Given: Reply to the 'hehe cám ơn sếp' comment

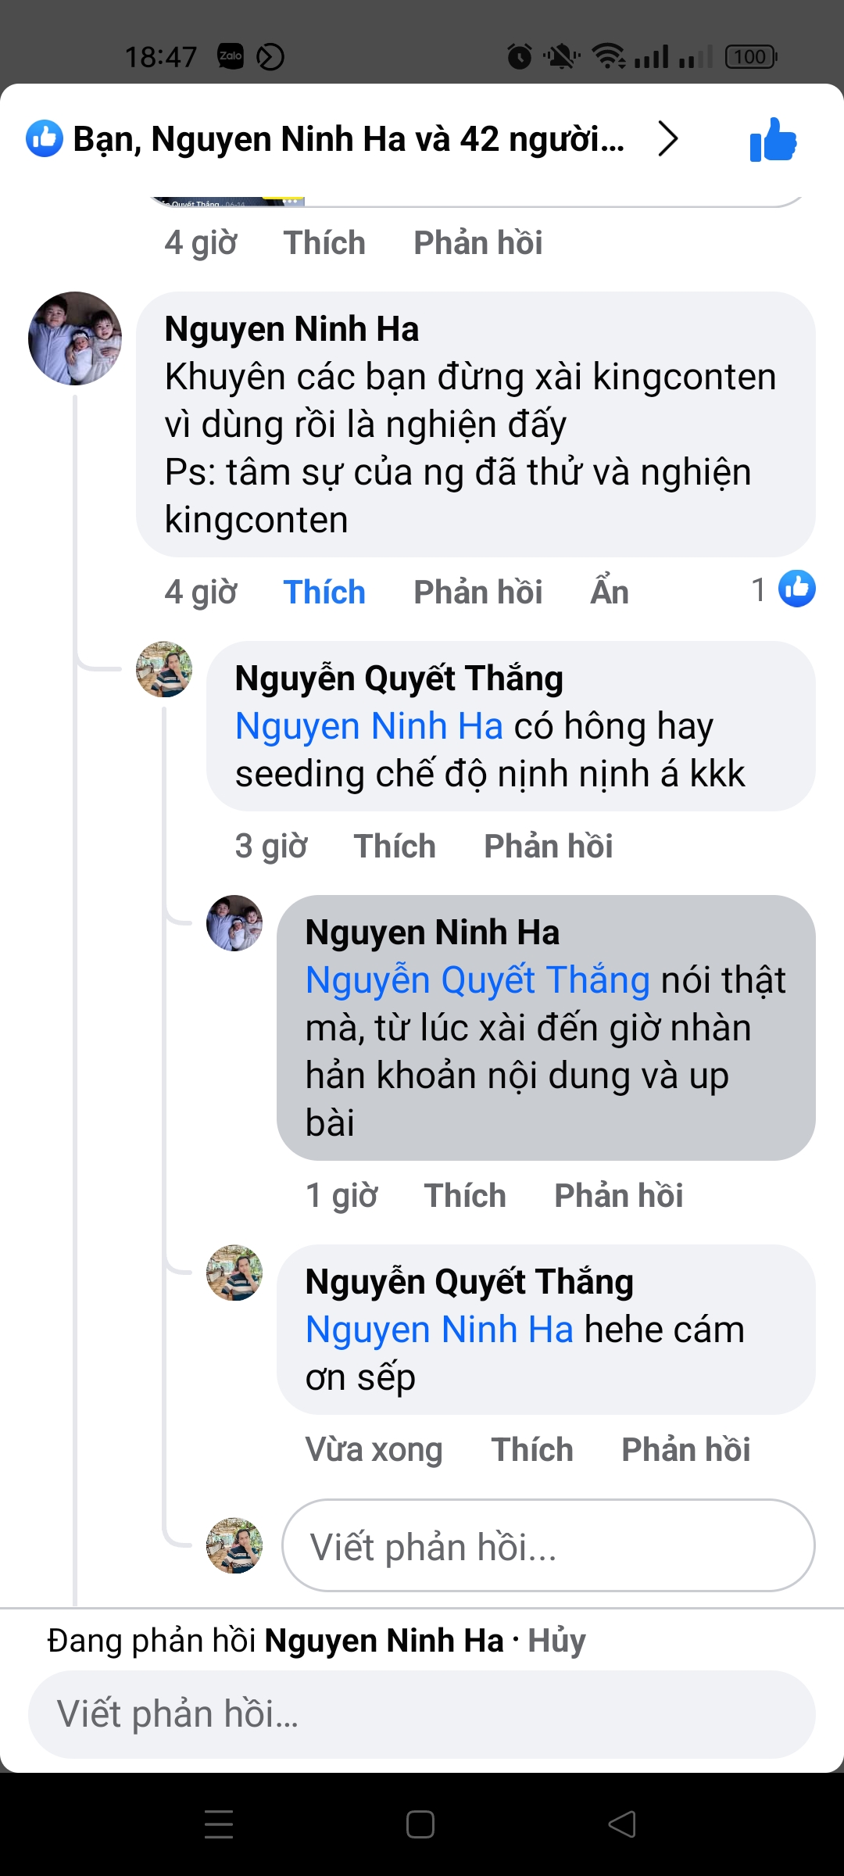Looking at the screenshot, I should pyautogui.click(x=685, y=1450).
